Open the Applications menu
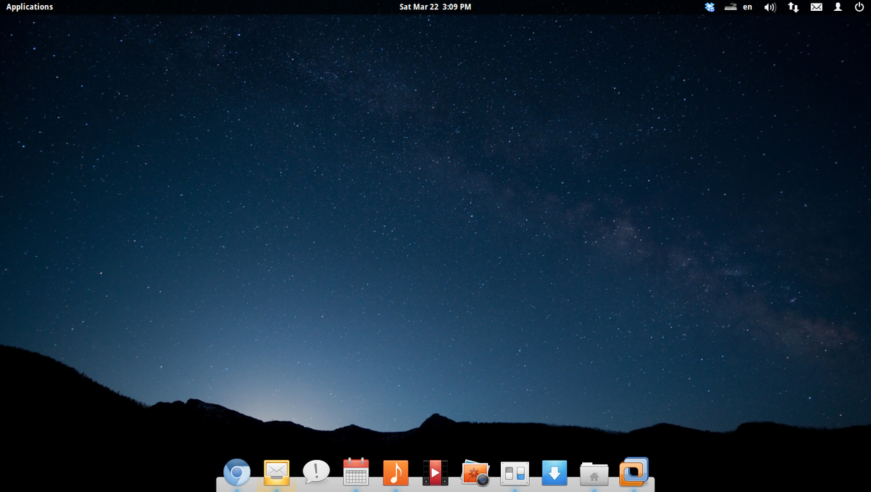 click(x=30, y=7)
